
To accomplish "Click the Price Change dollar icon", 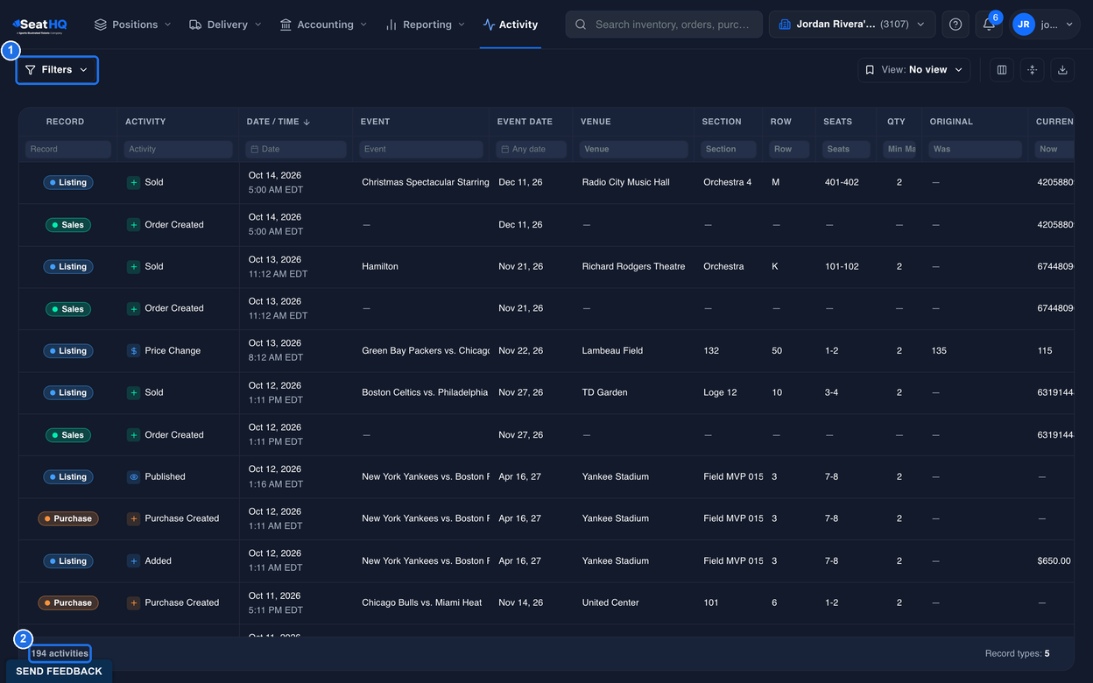I will pos(133,350).
